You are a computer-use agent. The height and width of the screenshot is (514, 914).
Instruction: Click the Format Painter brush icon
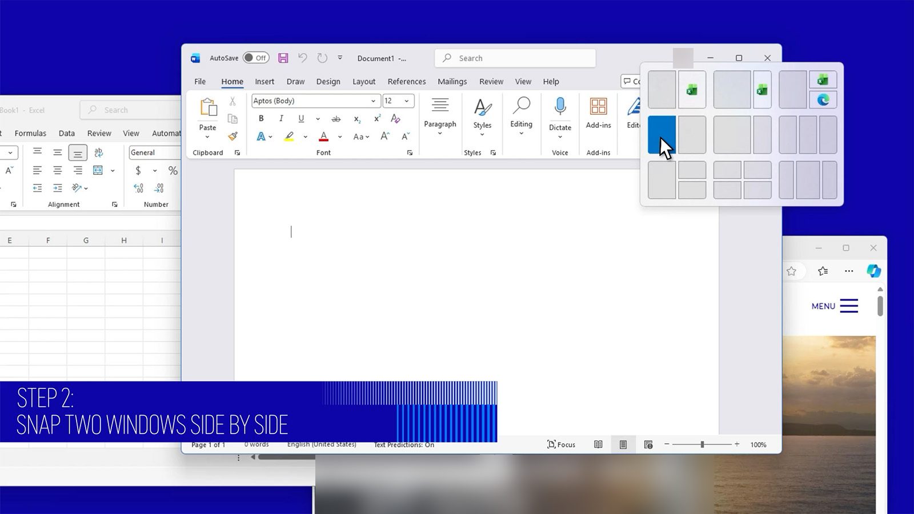coord(232,136)
